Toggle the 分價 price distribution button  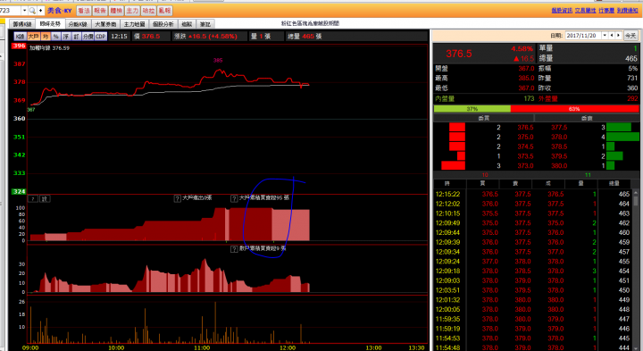[88, 37]
